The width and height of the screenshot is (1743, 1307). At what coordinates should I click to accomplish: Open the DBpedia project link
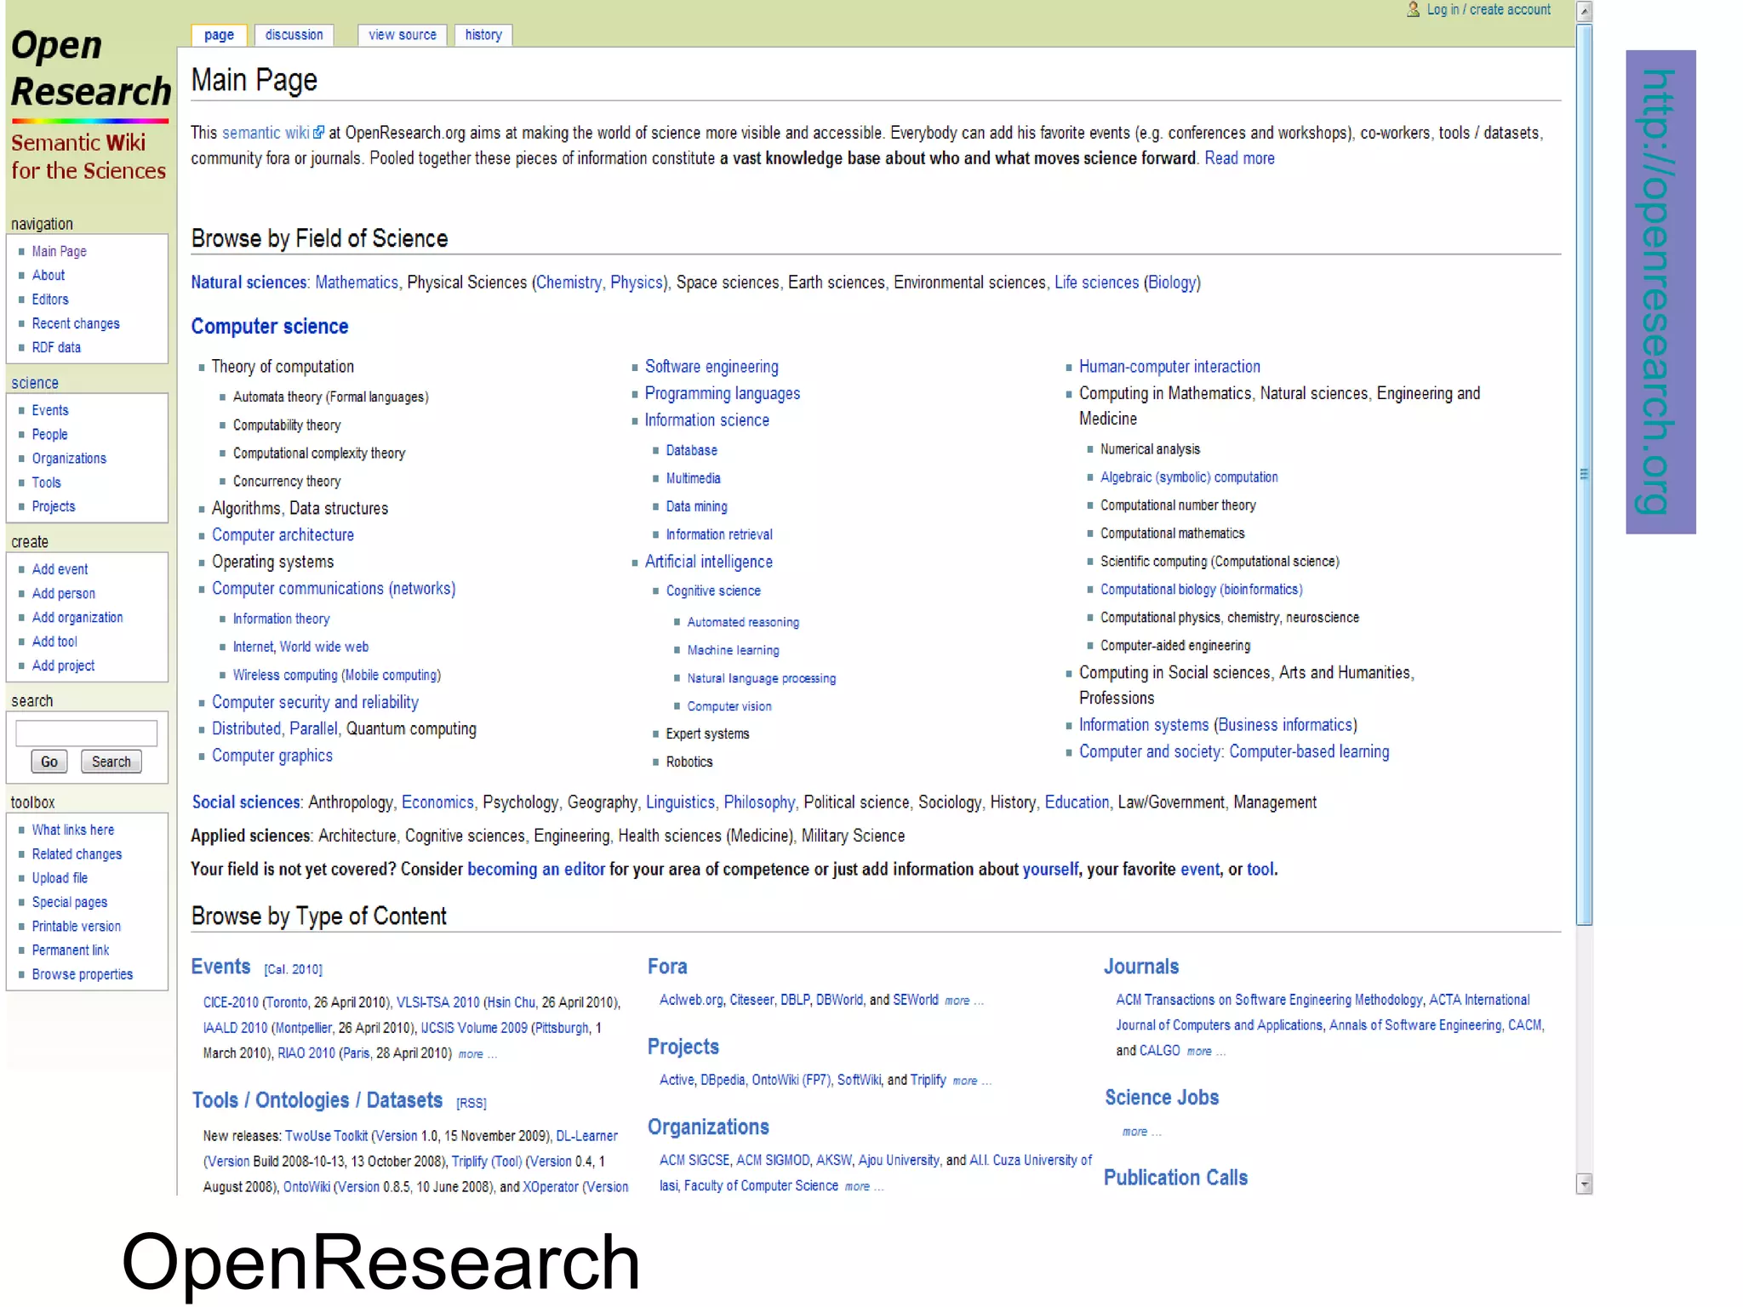723,1080
